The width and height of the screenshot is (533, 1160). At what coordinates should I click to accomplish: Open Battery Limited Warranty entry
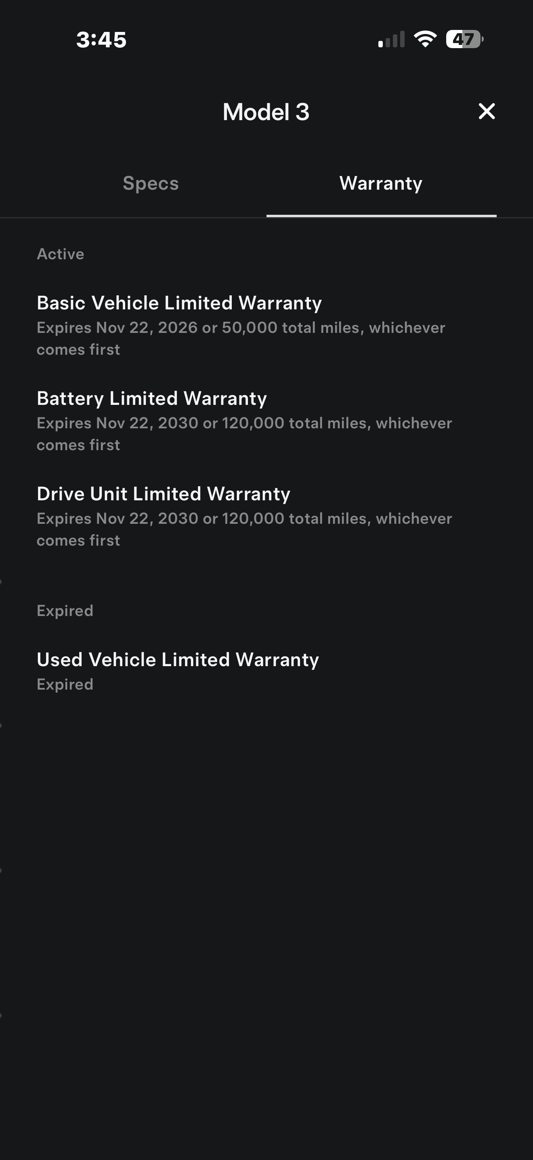pos(152,398)
